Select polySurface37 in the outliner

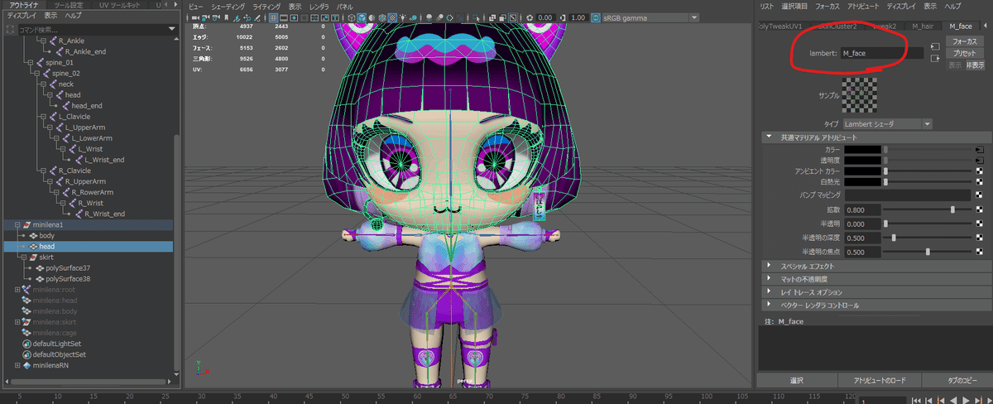click(68, 268)
